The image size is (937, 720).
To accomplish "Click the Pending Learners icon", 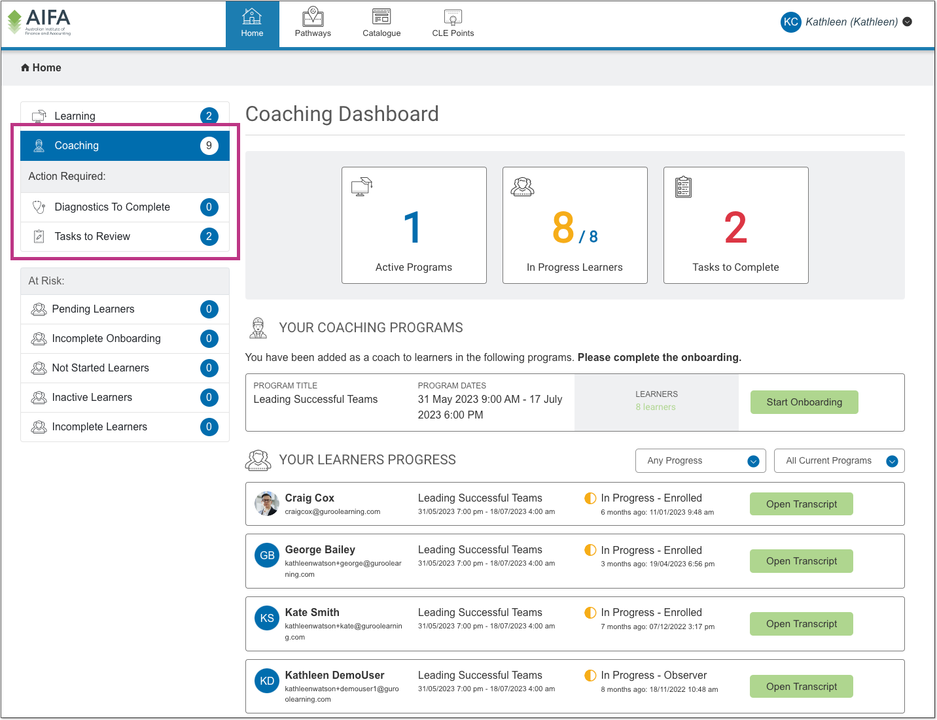I will (39, 309).
